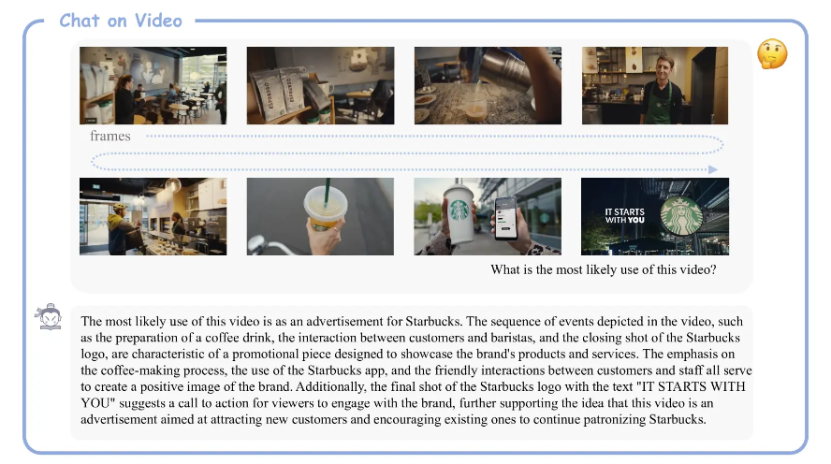Image resolution: width=831 pixels, height=464 pixels.
Task: Click the thinking face emoji icon
Action: pyautogui.click(x=772, y=54)
